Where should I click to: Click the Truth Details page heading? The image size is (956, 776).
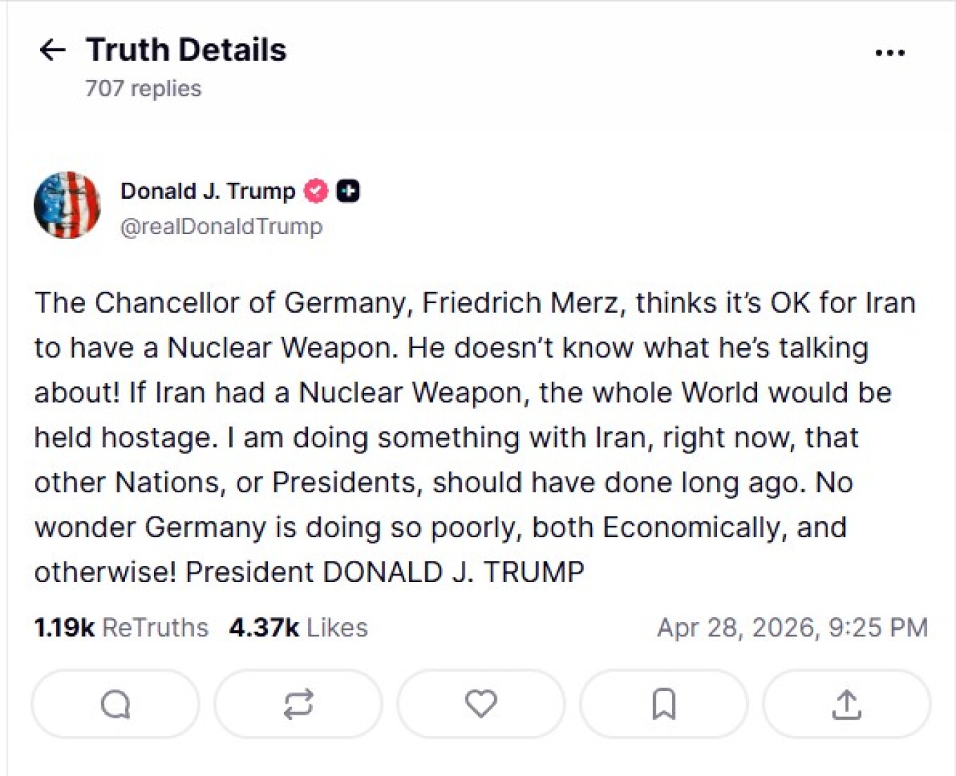[186, 50]
